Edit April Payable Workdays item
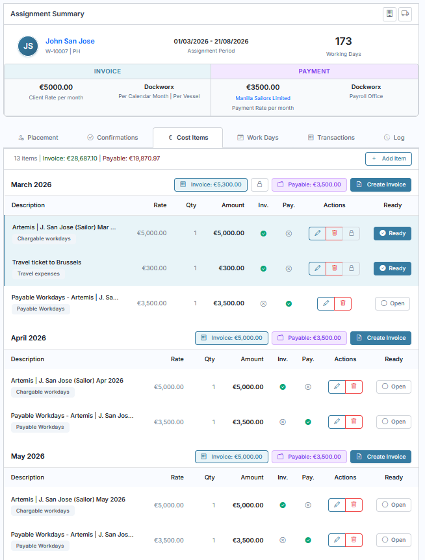The image size is (425, 560). (337, 422)
